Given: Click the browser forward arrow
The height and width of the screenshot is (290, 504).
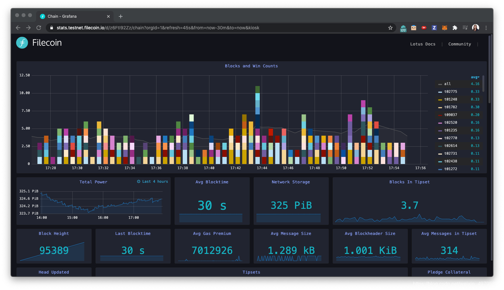Looking at the screenshot, I should point(28,28).
